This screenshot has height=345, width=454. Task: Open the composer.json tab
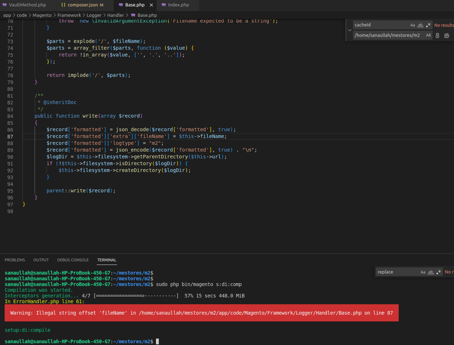82,5
